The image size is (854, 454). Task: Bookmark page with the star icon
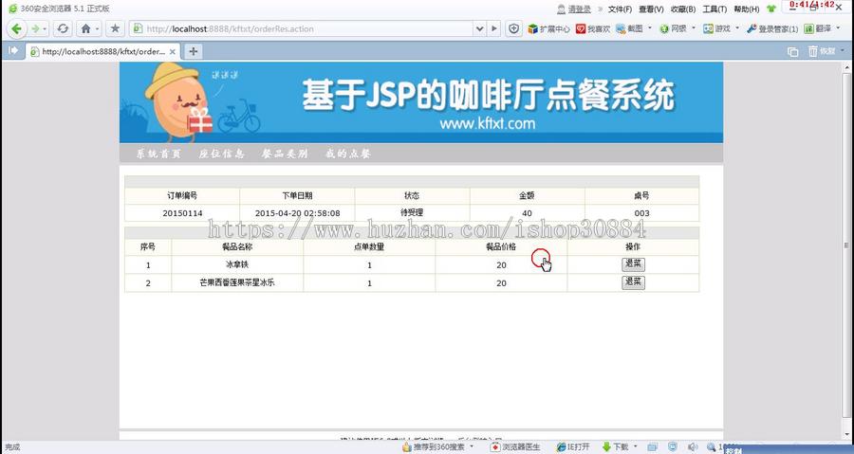pyautogui.click(x=115, y=28)
